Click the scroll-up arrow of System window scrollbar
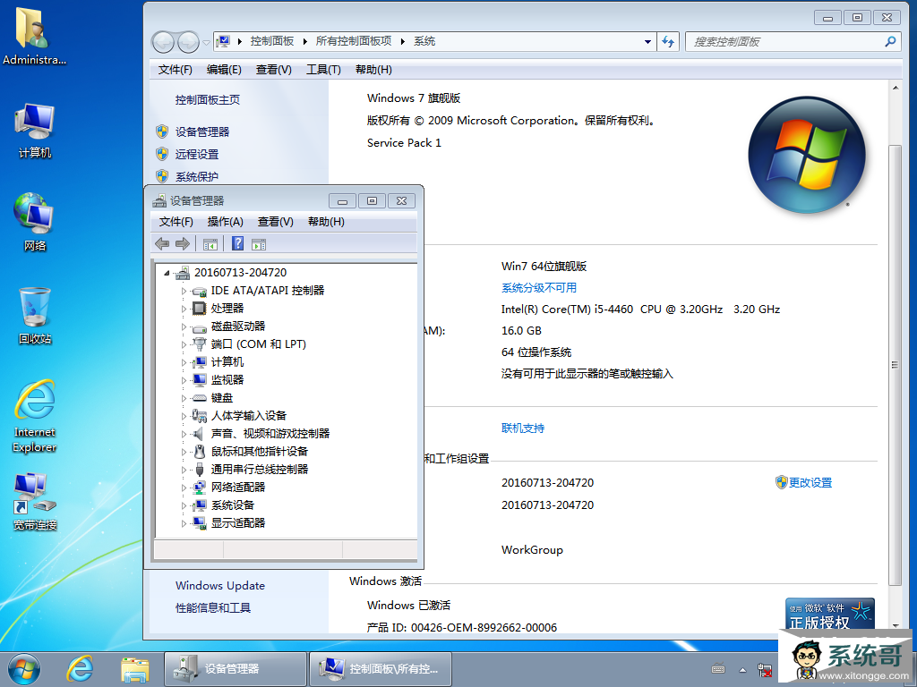Image resolution: width=917 pixels, height=687 pixels. tap(895, 88)
